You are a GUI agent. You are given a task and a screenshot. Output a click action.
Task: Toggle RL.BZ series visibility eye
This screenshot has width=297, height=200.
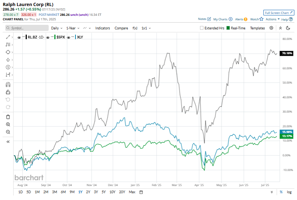click(19, 37)
